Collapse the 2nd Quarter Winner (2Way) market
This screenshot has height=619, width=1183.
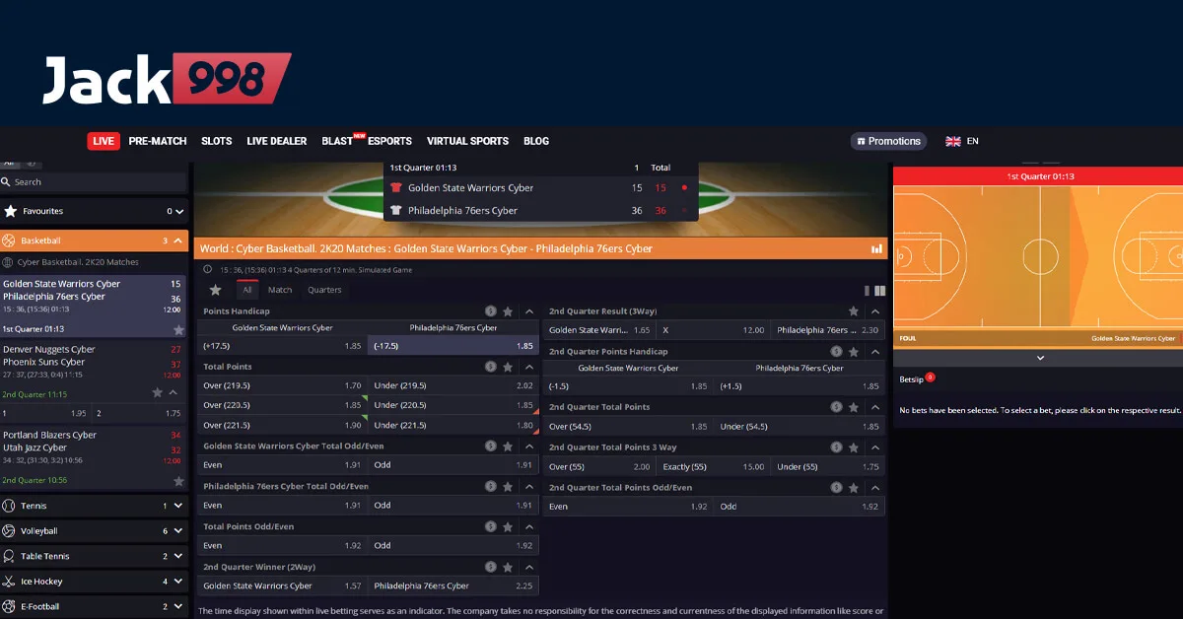point(528,568)
